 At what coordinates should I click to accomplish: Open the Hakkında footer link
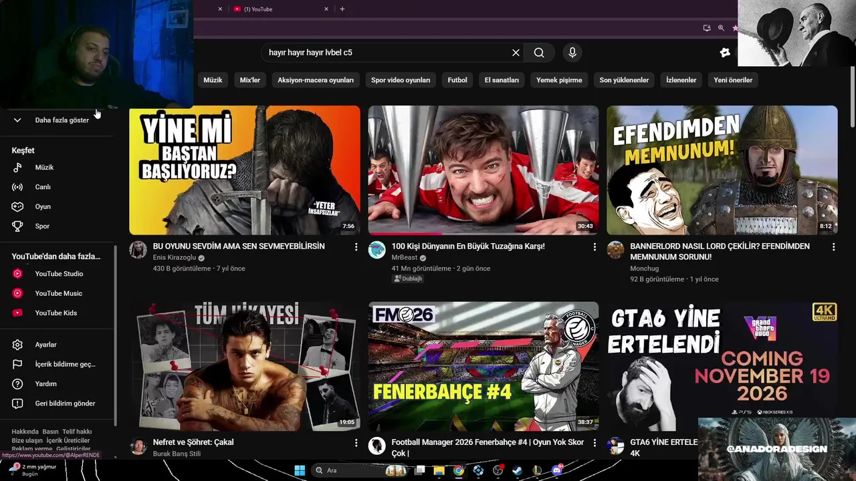pyautogui.click(x=25, y=432)
